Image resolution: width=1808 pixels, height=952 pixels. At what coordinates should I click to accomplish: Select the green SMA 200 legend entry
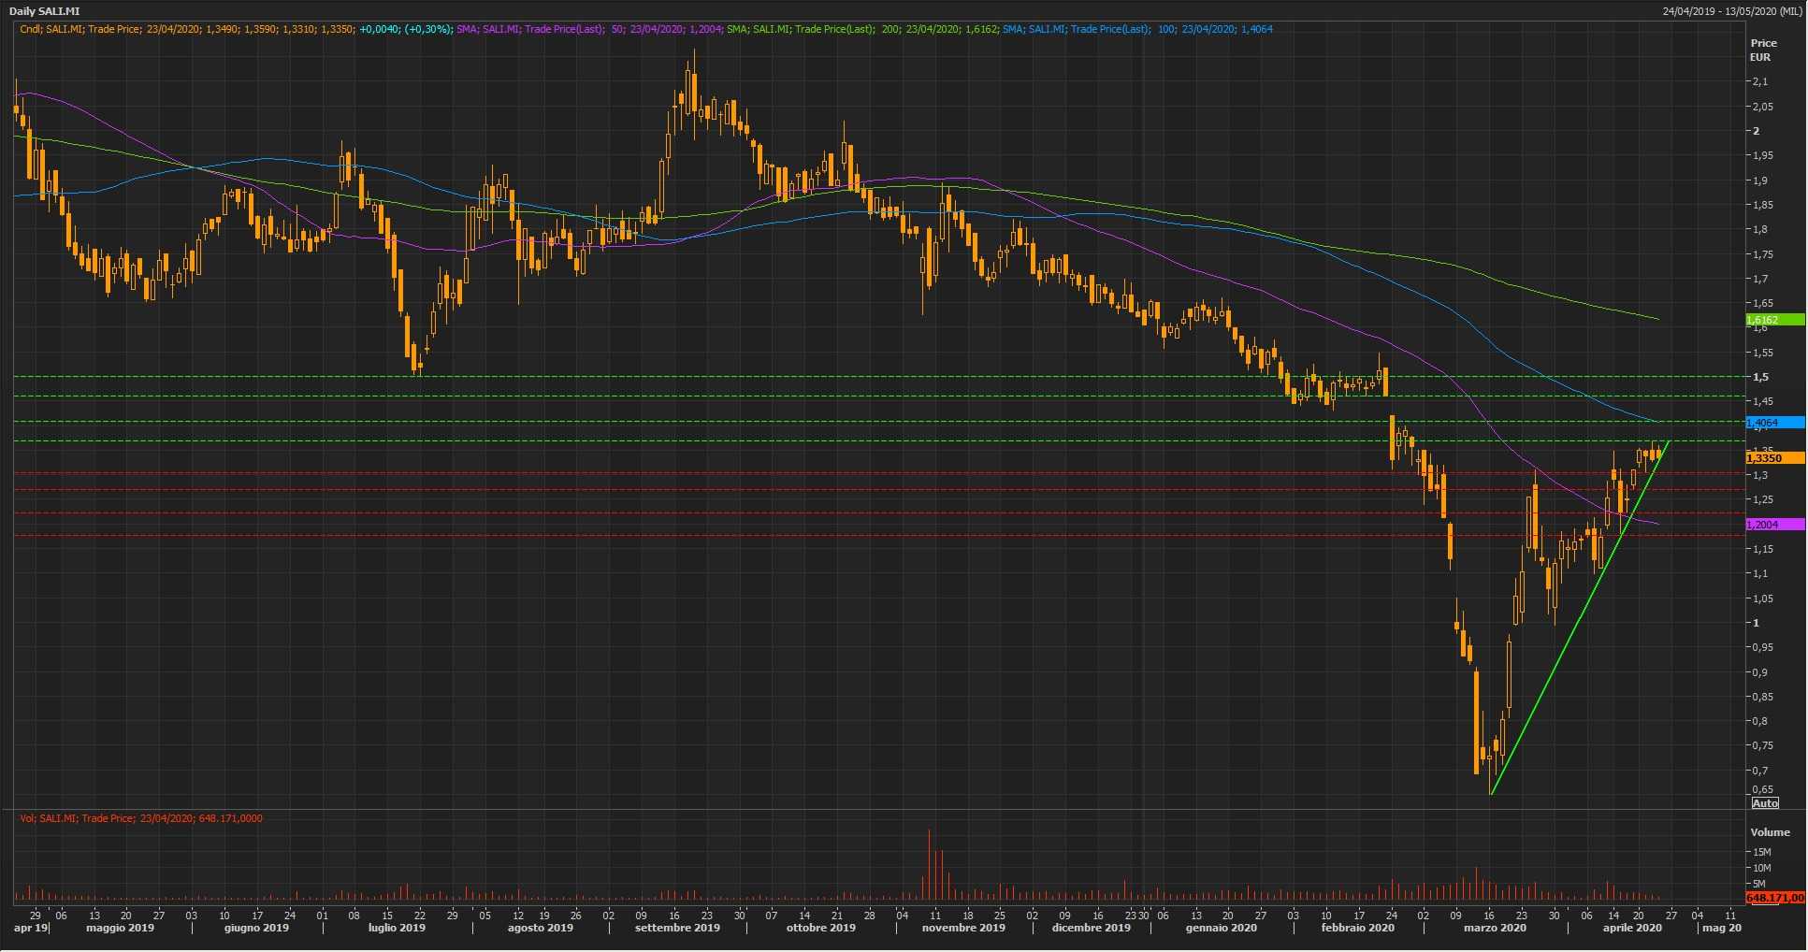click(861, 29)
